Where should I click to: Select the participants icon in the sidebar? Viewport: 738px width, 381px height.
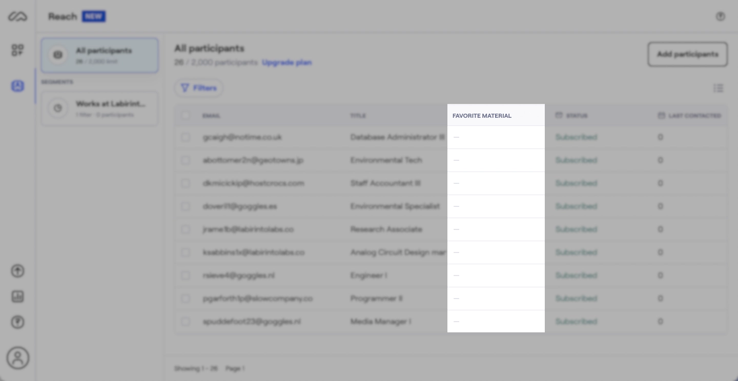coord(18,86)
